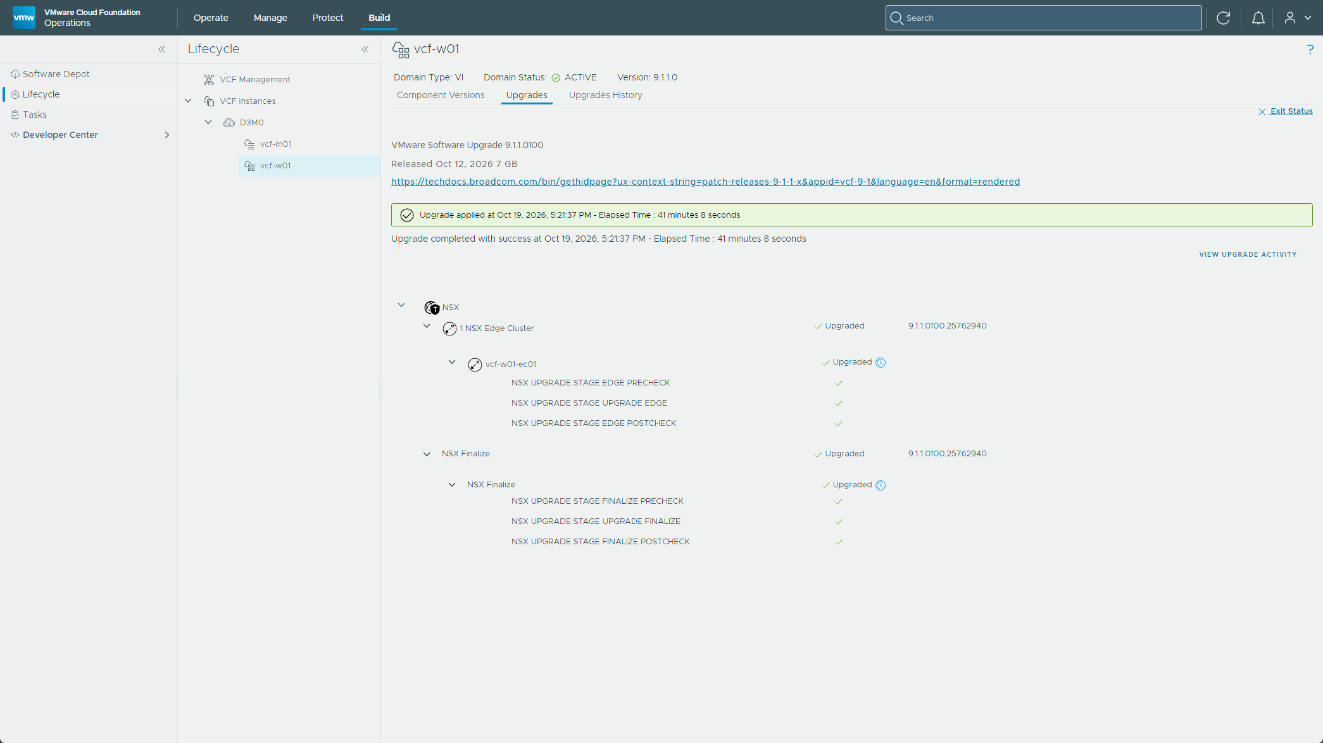
Task: Click the NSX Edge Cluster icon
Action: click(449, 328)
